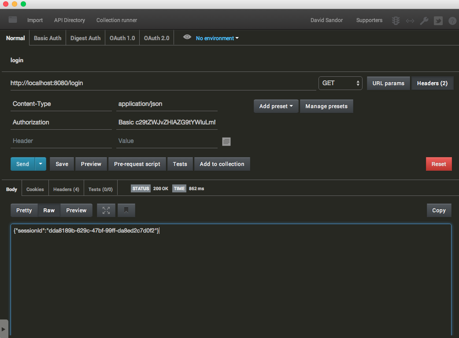
Task: Click the Send button
Action: point(23,164)
